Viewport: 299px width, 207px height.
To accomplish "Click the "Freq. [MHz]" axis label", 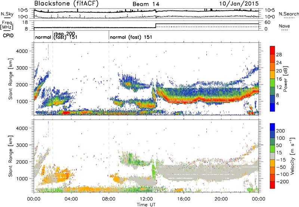I will (x=7, y=25).
